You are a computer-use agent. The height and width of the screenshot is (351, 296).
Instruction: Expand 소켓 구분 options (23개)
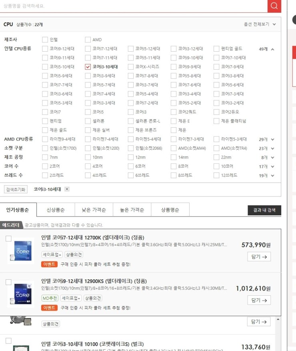(x=272, y=148)
